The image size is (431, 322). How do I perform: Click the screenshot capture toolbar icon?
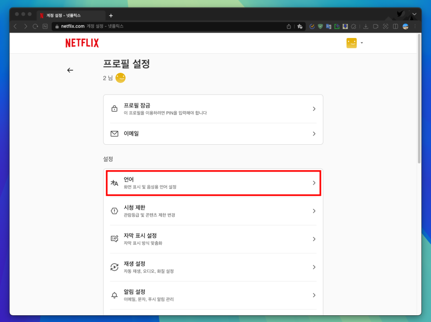point(385,26)
